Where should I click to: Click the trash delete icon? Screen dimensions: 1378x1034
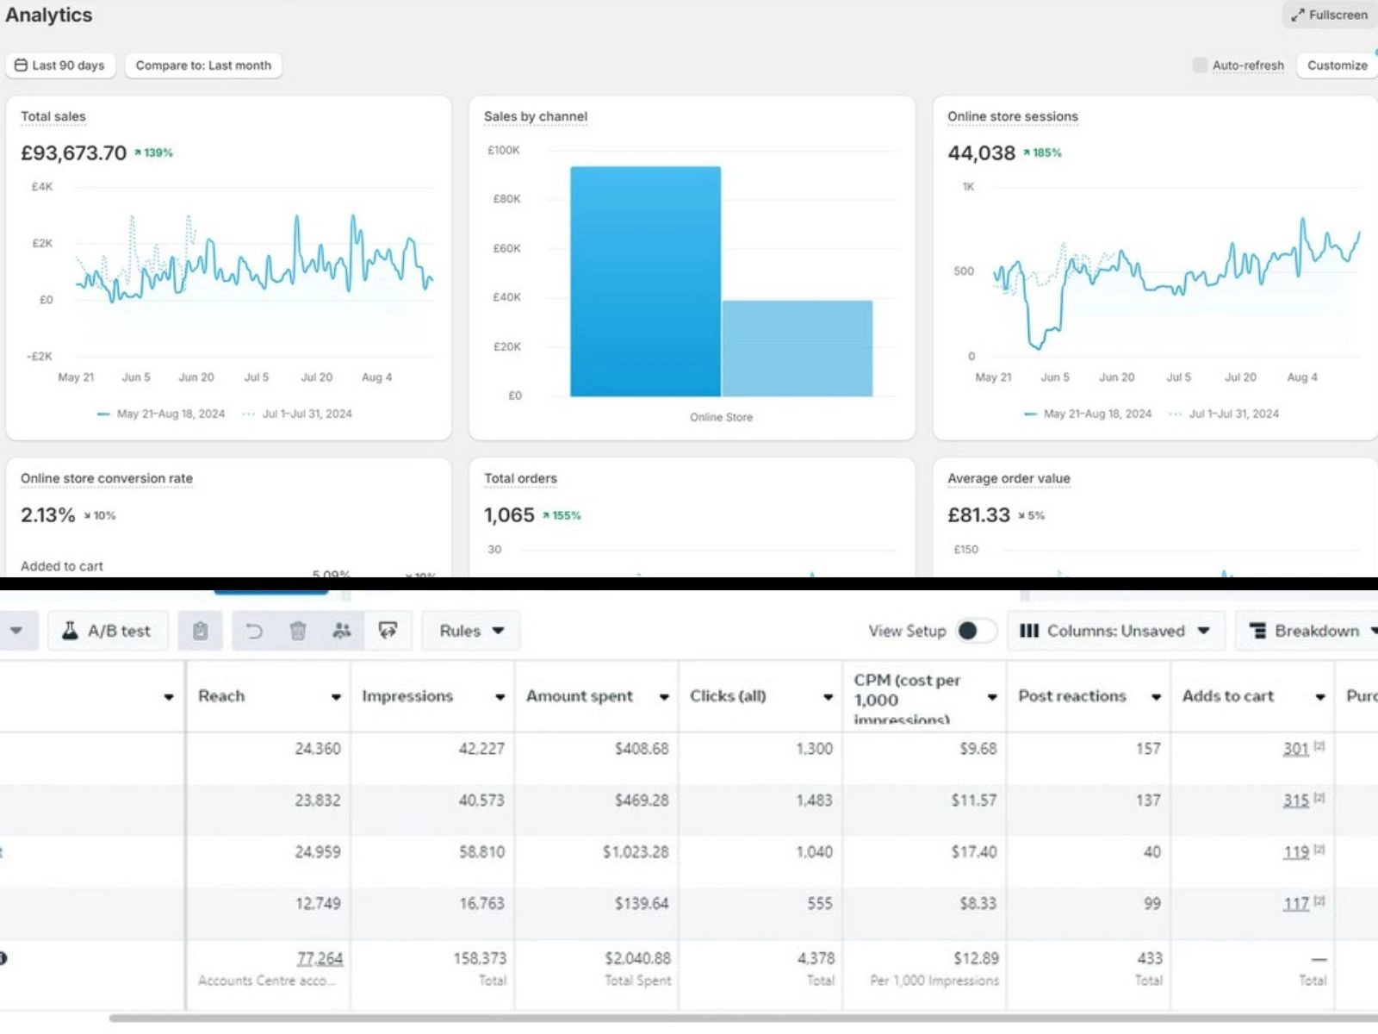click(x=298, y=631)
